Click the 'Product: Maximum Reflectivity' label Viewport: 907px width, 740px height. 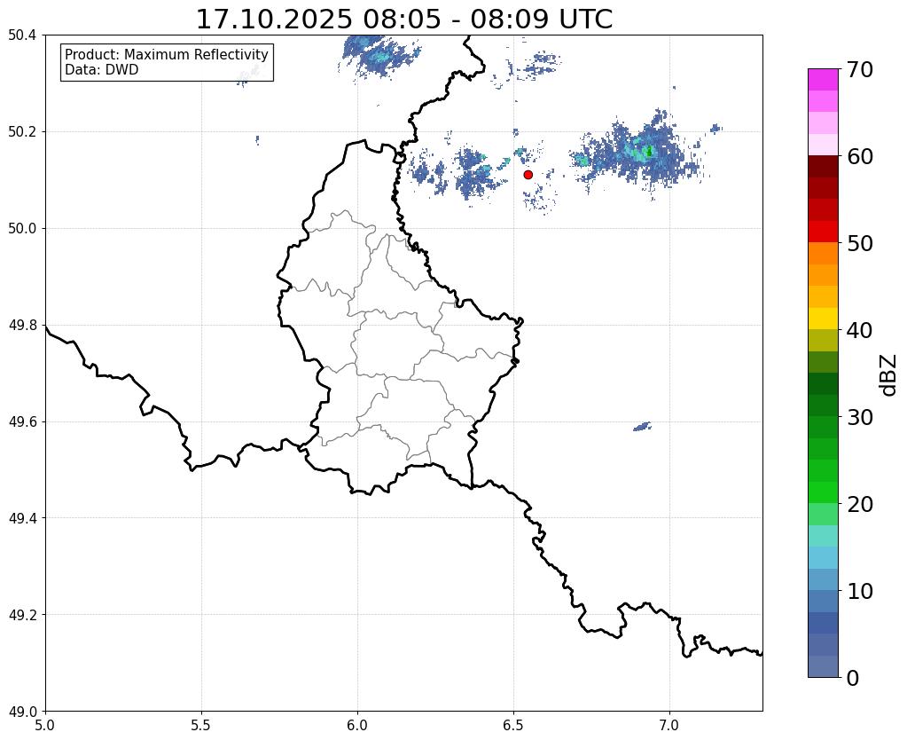[167, 54]
